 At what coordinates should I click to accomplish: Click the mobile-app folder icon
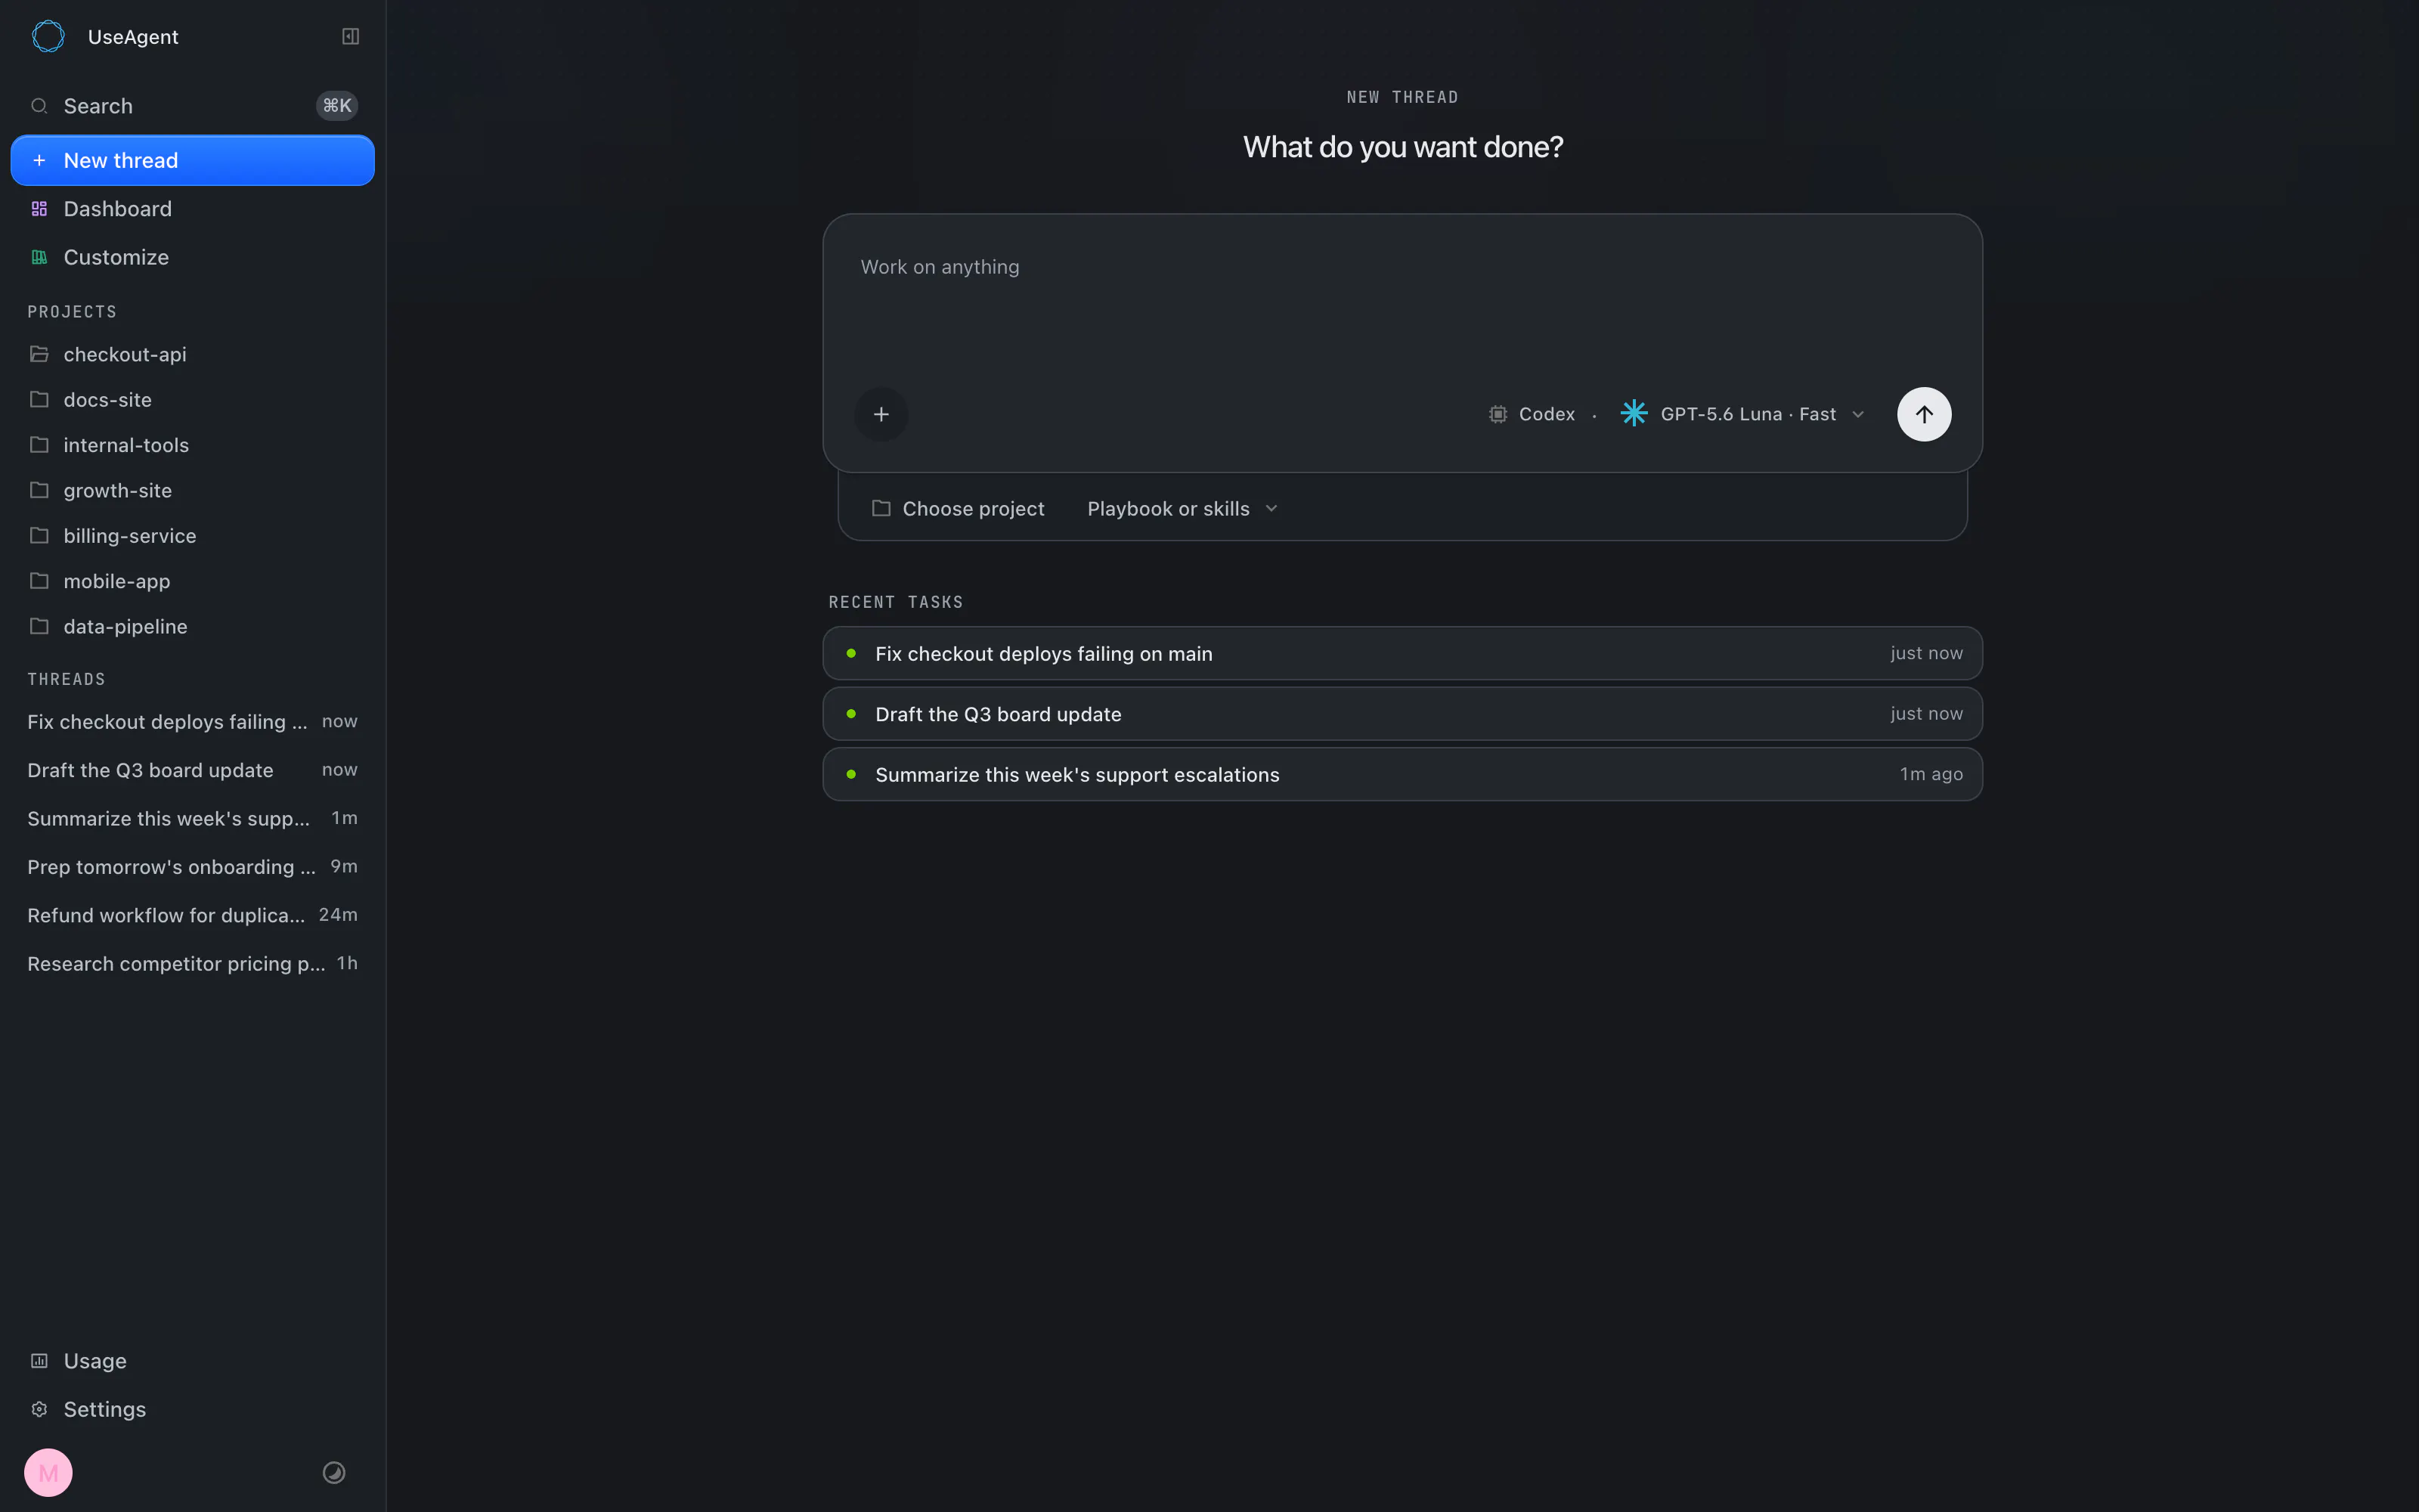pos(39,581)
